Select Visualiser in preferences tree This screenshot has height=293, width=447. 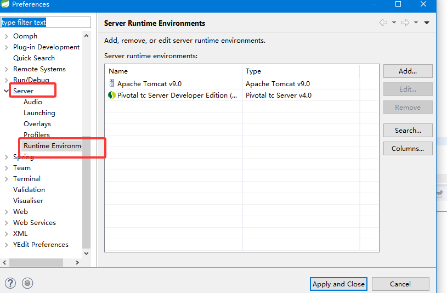point(28,201)
